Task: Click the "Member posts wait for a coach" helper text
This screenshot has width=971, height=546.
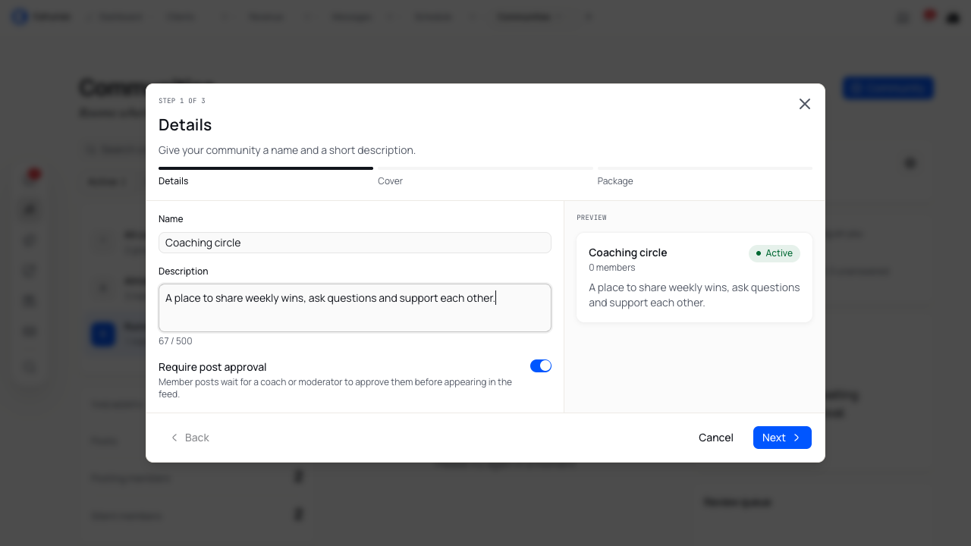Action: 335,388
